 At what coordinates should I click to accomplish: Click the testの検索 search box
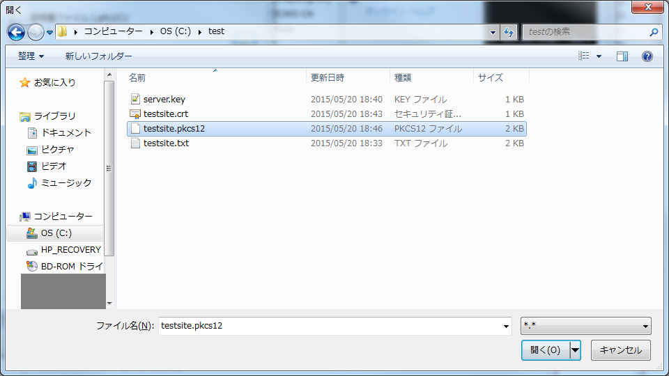click(x=586, y=32)
